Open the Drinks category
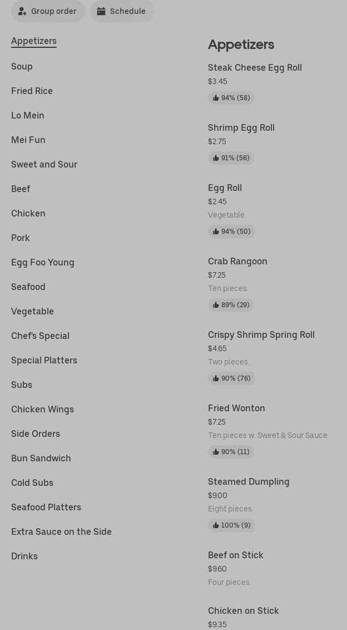Viewport: 347px width, 630px height. tap(24, 557)
